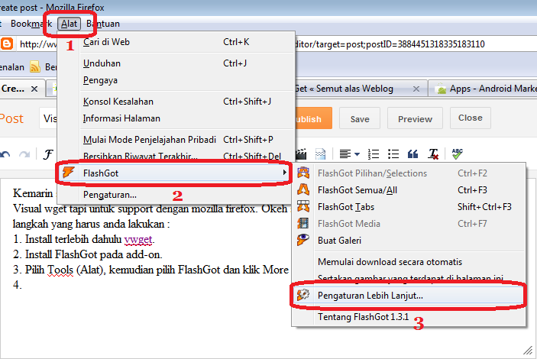
Task: Click line 2. Install FlashGot pada add-on
Action: coord(88,254)
